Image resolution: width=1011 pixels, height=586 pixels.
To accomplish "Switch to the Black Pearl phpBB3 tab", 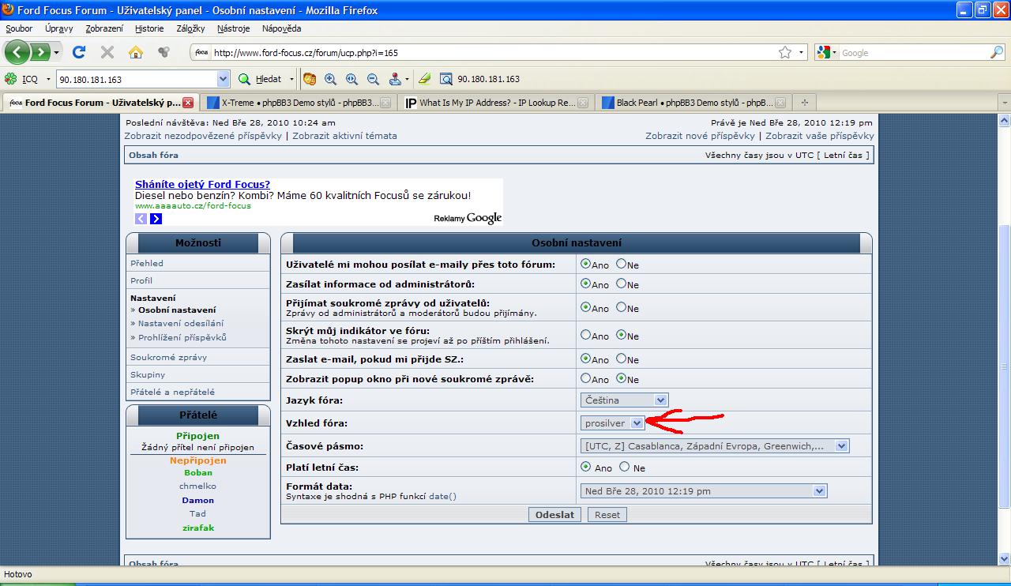I will coord(693,103).
